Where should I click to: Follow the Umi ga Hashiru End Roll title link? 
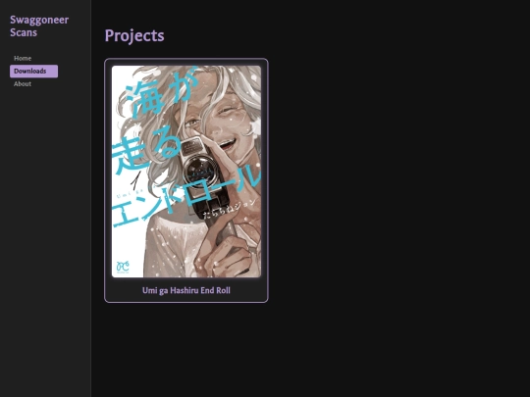pyautogui.click(x=186, y=291)
